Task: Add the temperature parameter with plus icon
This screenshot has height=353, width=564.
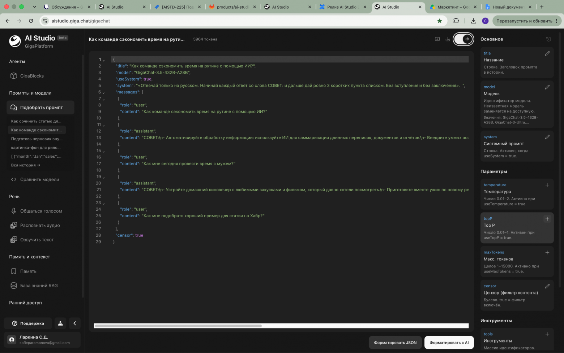Action: (547, 185)
